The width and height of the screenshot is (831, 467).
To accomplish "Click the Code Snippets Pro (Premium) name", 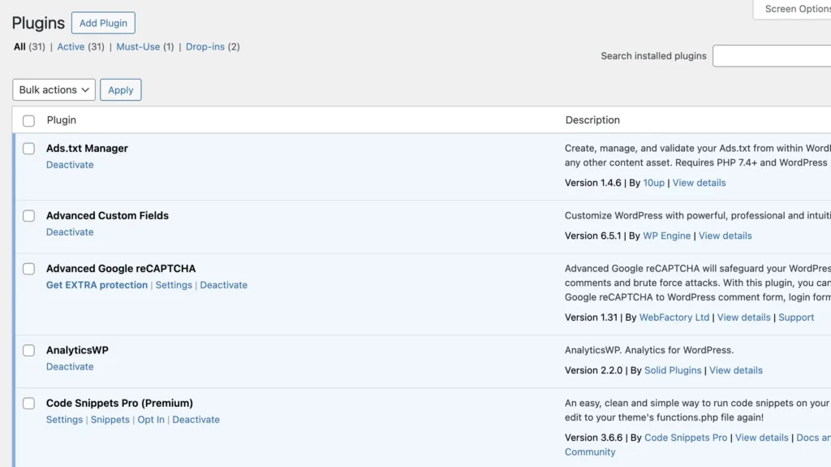I will pyautogui.click(x=119, y=404).
